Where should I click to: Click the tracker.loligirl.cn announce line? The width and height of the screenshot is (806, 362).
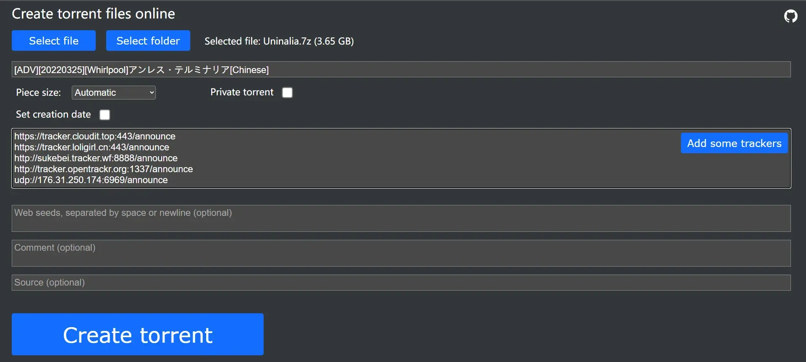point(92,147)
